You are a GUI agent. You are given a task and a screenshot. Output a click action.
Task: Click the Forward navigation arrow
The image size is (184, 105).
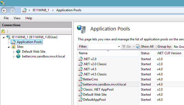12,11
